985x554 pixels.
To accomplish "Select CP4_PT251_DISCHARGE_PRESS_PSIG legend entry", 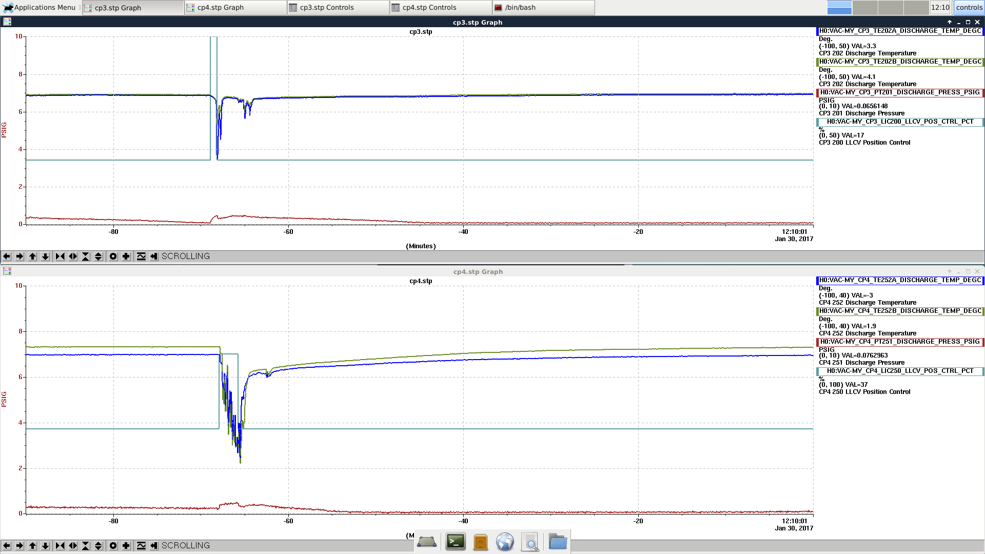I will click(x=900, y=342).
